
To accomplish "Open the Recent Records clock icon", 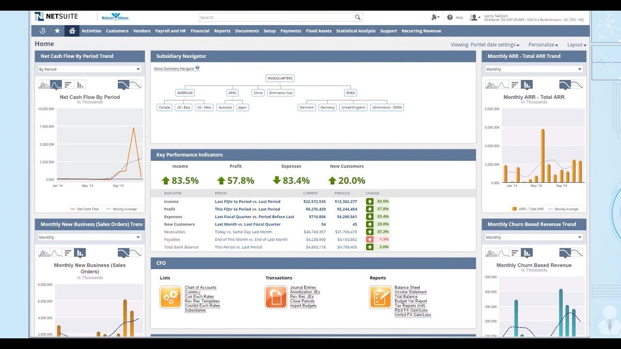I will pyautogui.click(x=42, y=31).
